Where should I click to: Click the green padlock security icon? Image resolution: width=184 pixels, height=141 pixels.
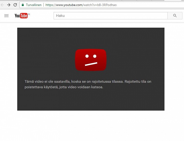click(x=23, y=5)
